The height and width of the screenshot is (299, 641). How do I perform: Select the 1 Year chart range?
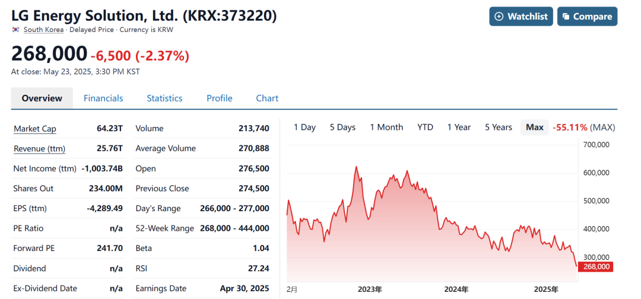click(459, 128)
